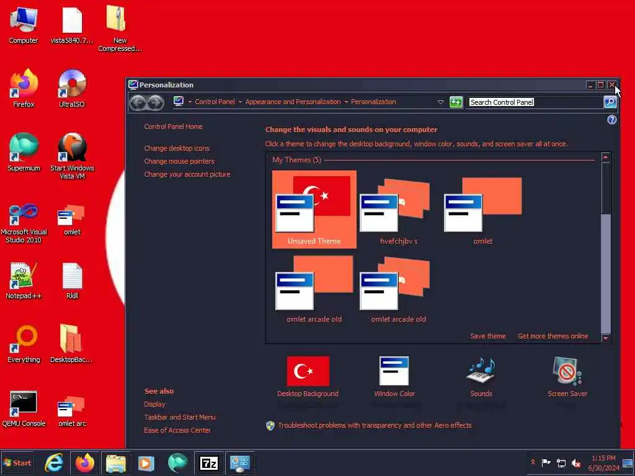Click the Help question mark icon
The image size is (635, 476).
pos(611,120)
